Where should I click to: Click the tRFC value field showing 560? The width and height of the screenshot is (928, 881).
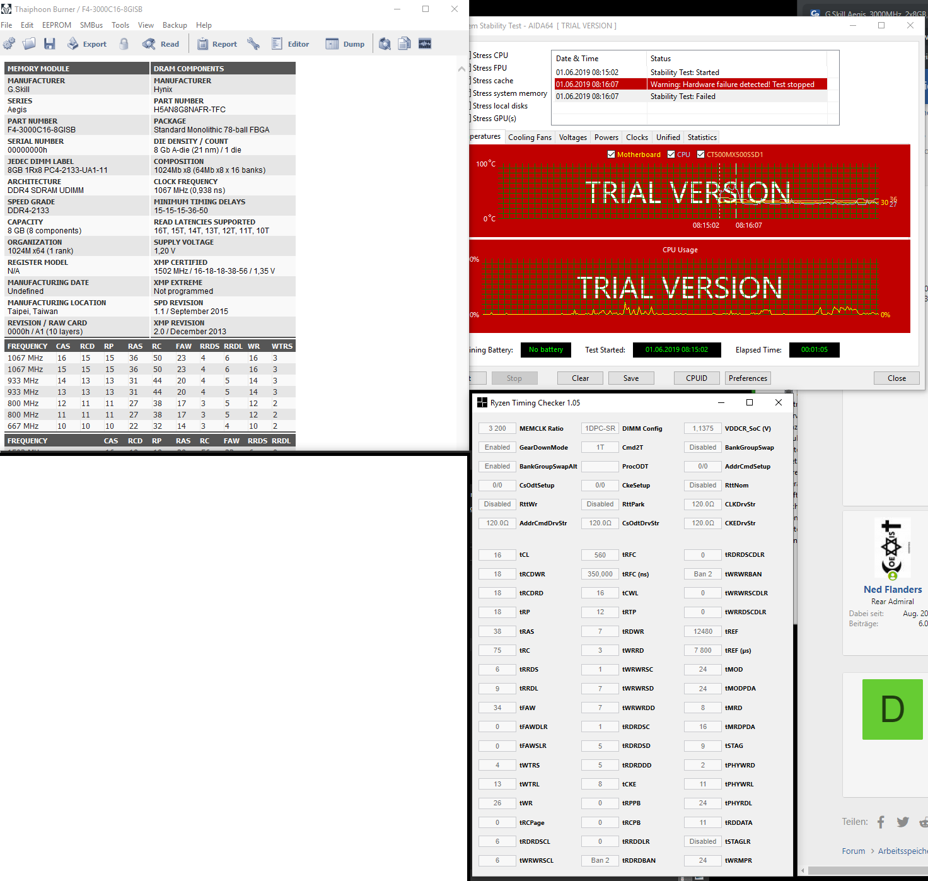pos(600,555)
